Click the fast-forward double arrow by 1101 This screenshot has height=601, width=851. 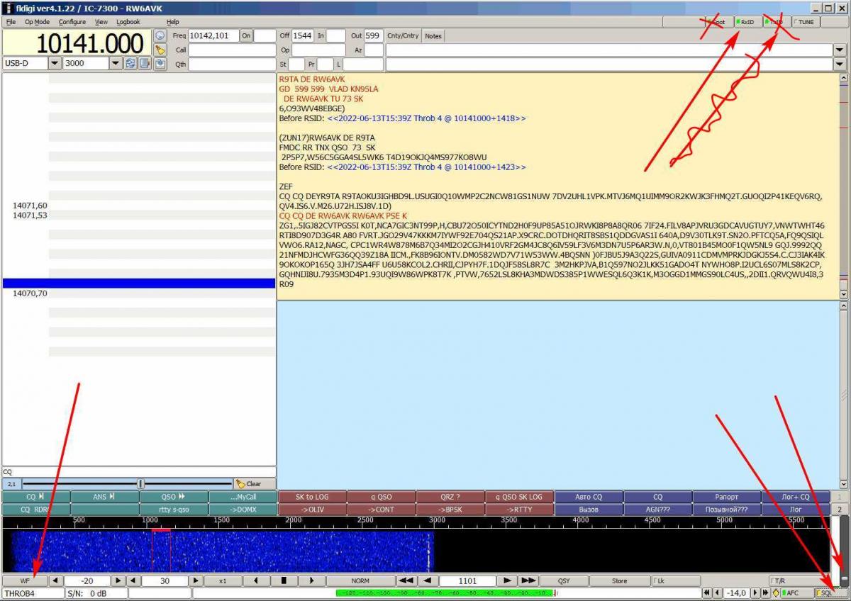[528, 581]
